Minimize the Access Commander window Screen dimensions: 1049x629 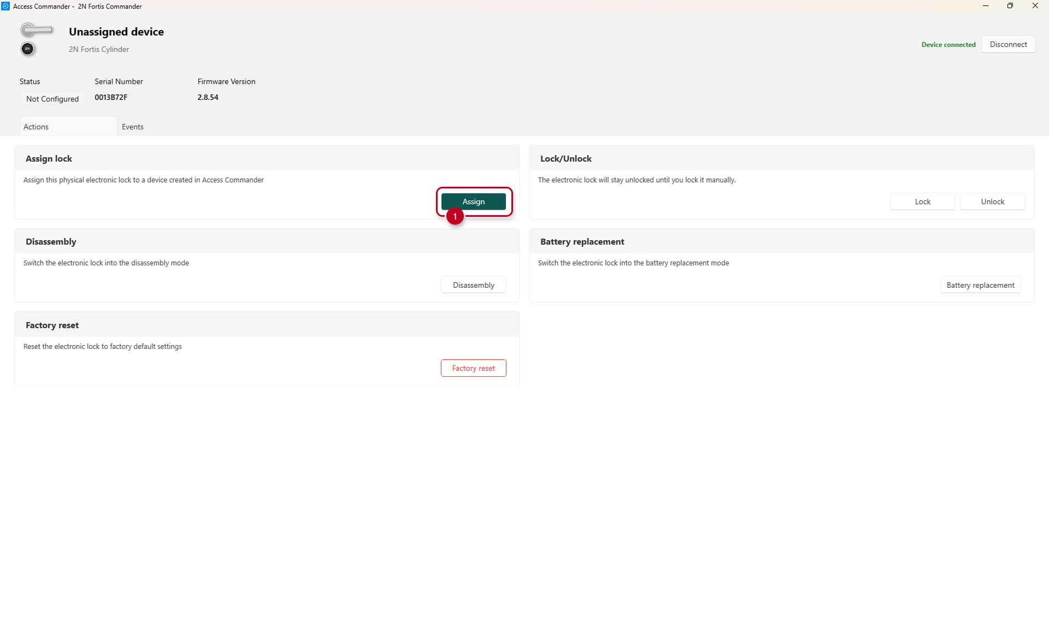[986, 6]
